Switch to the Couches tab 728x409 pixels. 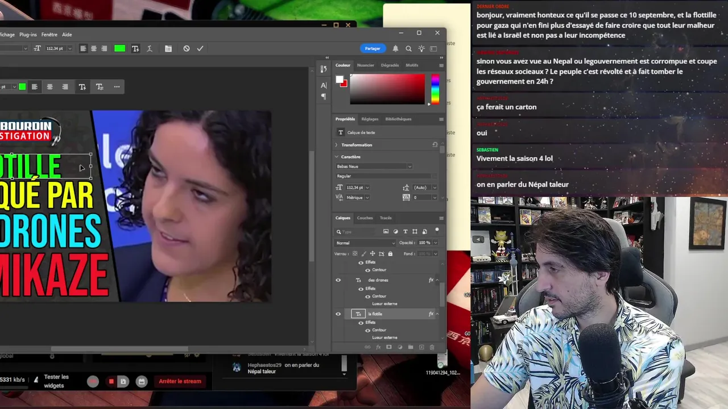click(365, 218)
